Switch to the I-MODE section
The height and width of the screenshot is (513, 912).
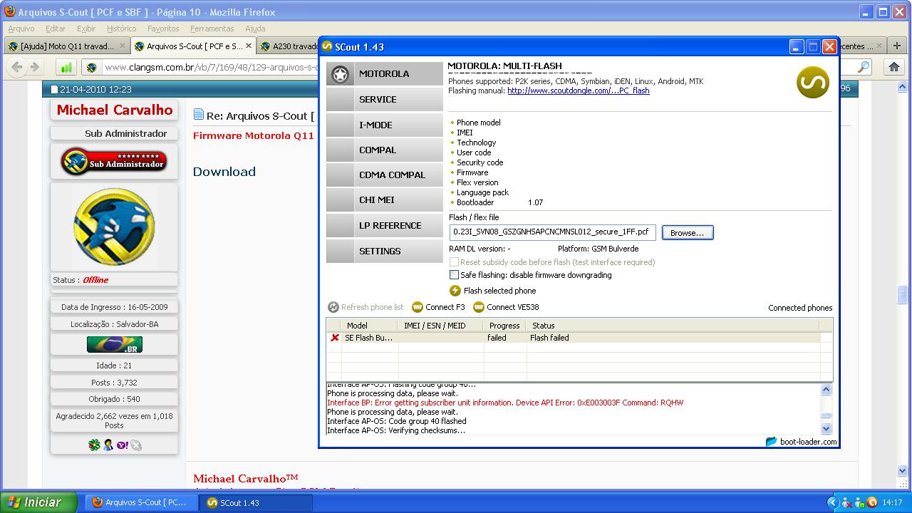(x=385, y=125)
